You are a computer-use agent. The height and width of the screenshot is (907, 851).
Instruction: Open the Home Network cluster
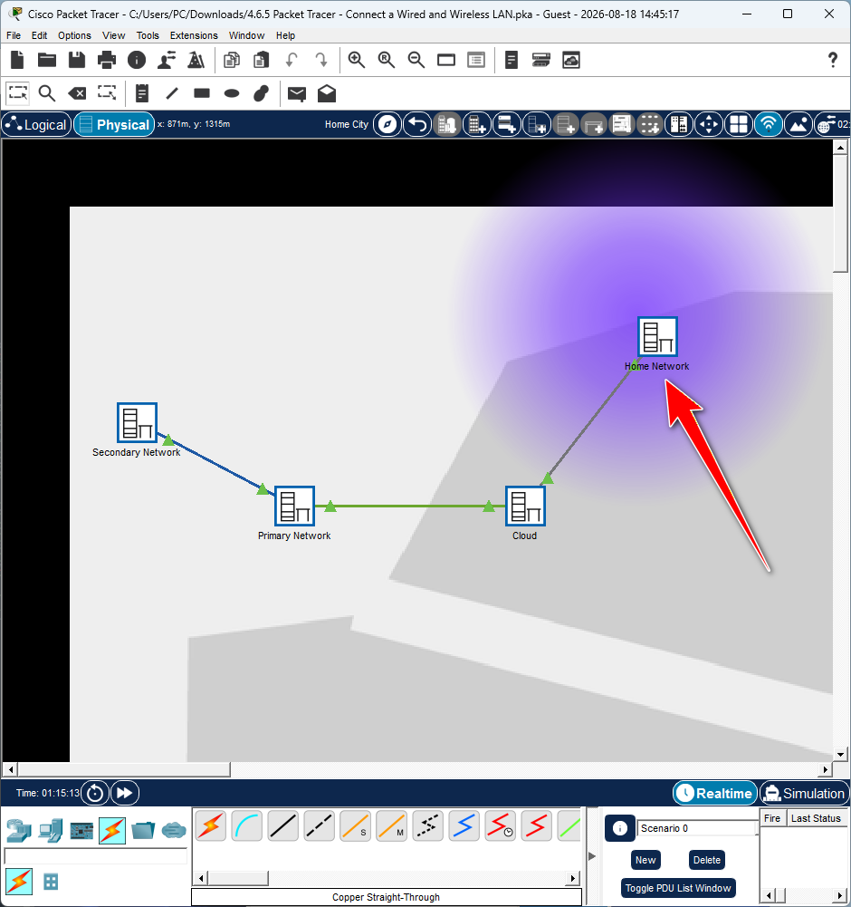click(657, 337)
